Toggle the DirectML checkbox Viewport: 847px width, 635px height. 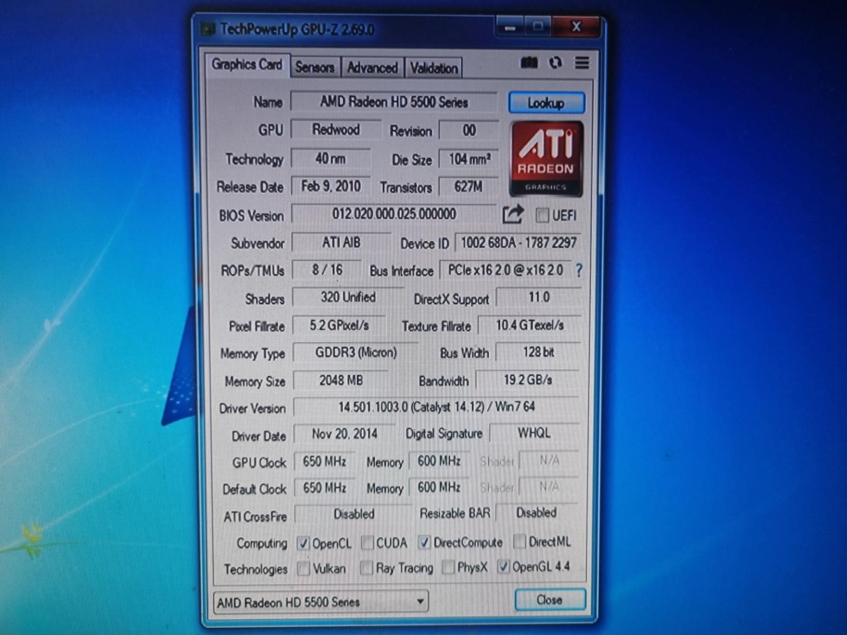click(520, 541)
